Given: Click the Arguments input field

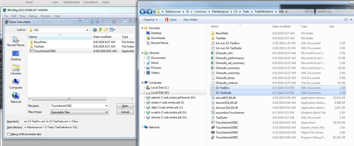Looking at the screenshot, I should point(51,121).
